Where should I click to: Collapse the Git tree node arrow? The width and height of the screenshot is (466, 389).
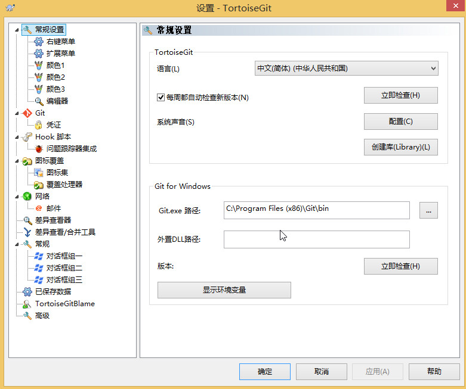click(x=17, y=113)
